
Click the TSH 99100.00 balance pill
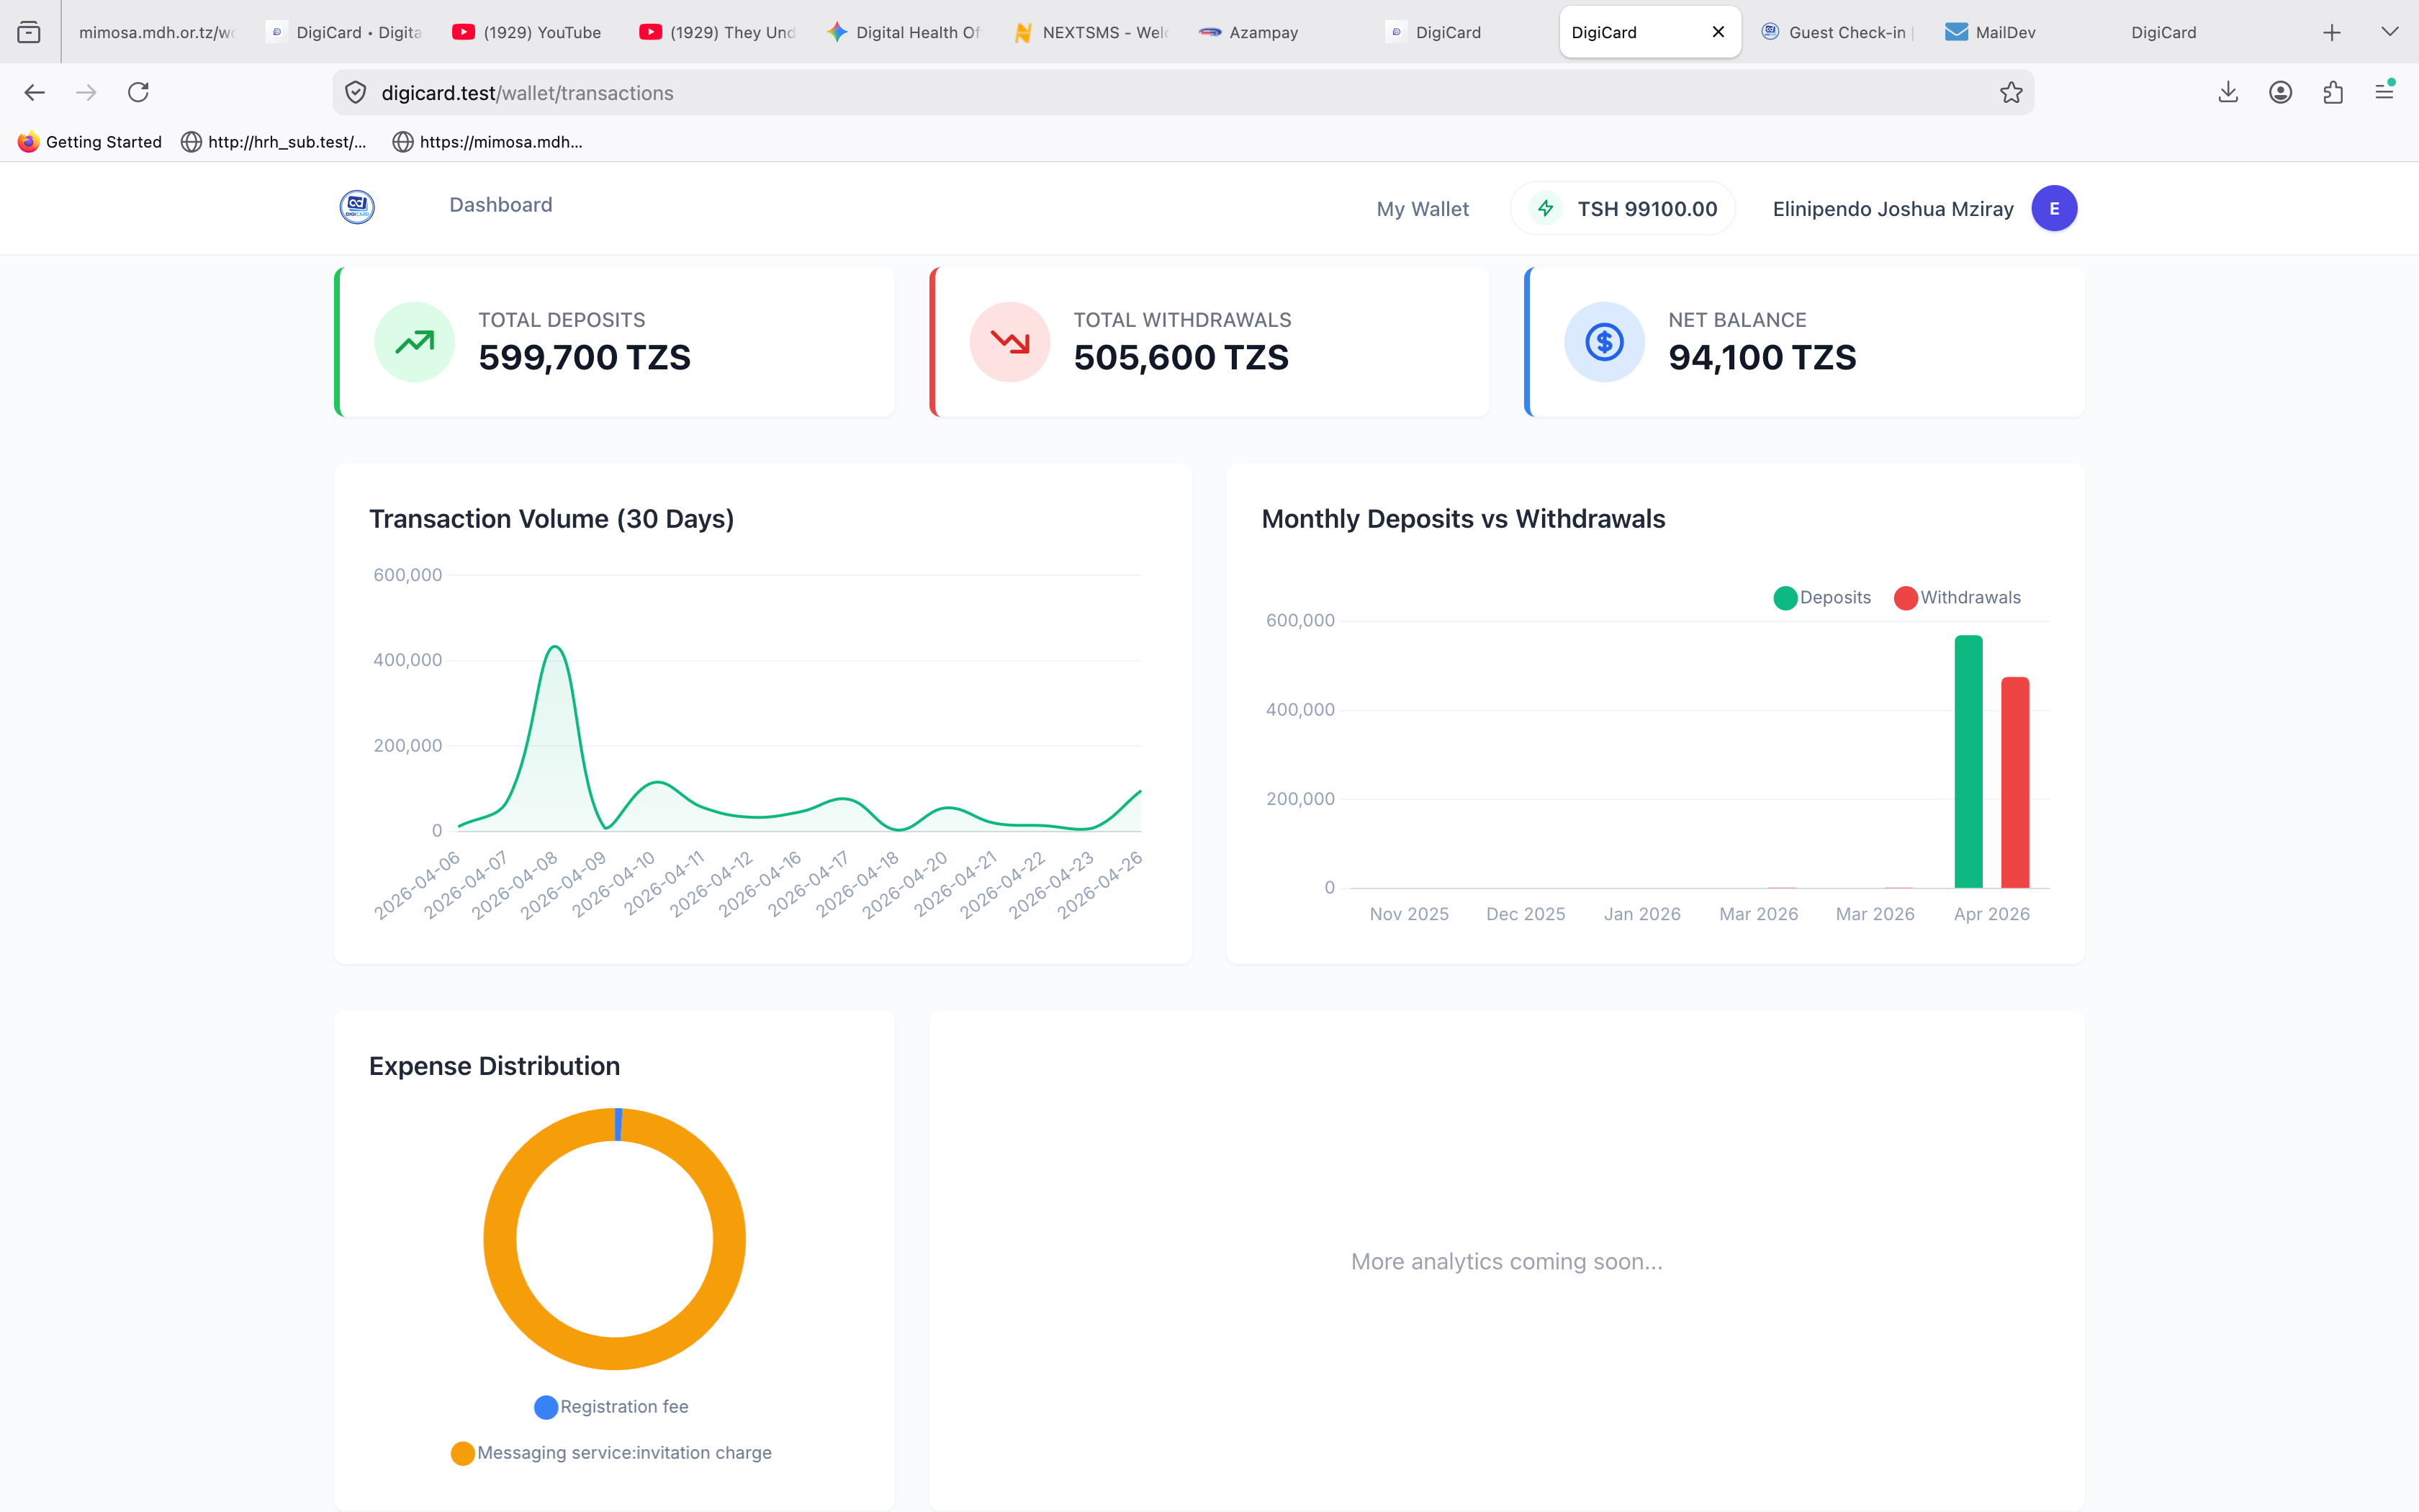pyautogui.click(x=1622, y=209)
